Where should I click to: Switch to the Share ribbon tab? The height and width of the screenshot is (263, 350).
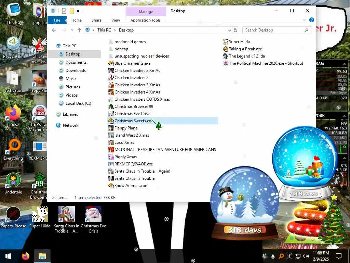pyautogui.click(x=96, y=20)
